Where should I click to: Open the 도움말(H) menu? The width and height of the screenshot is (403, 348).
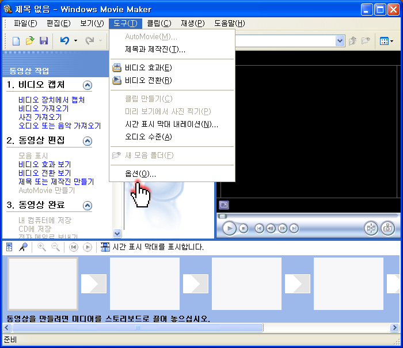point(230,24)
